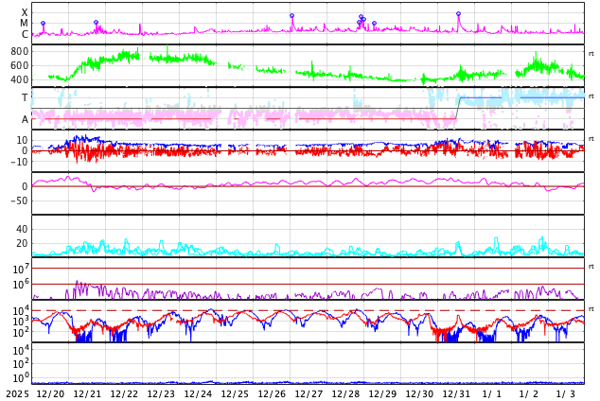Click the 40 axis label in cyan panel
Screen dimensions: 600x401
pyautogui.click(x=22, y=229)
